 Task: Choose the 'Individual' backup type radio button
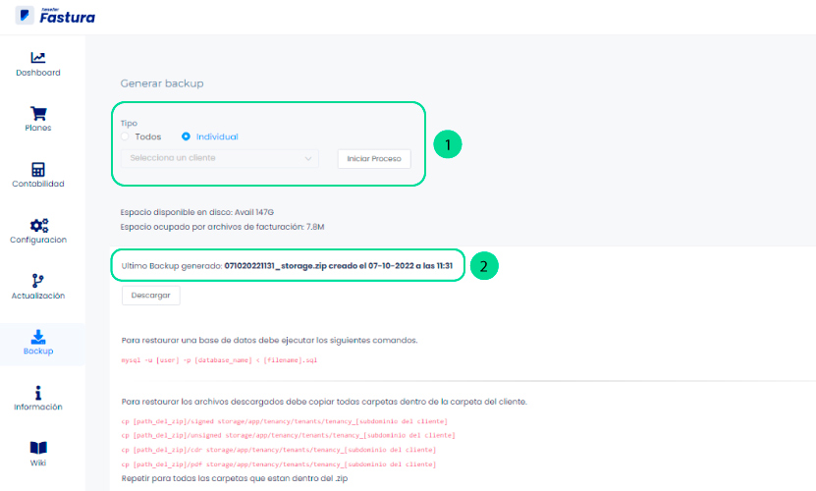(x=186, y=136)
